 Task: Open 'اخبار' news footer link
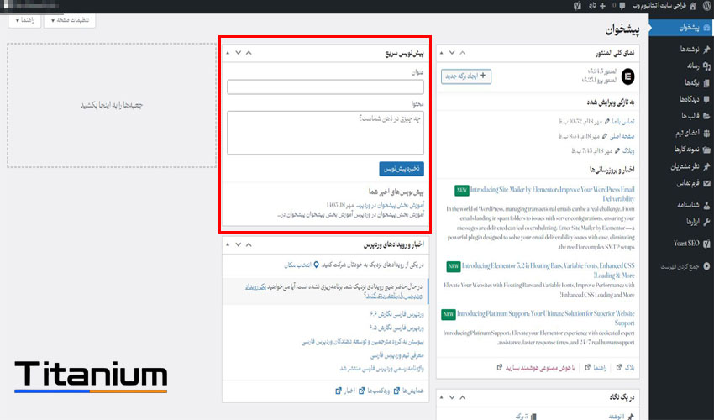click(344, 391)
